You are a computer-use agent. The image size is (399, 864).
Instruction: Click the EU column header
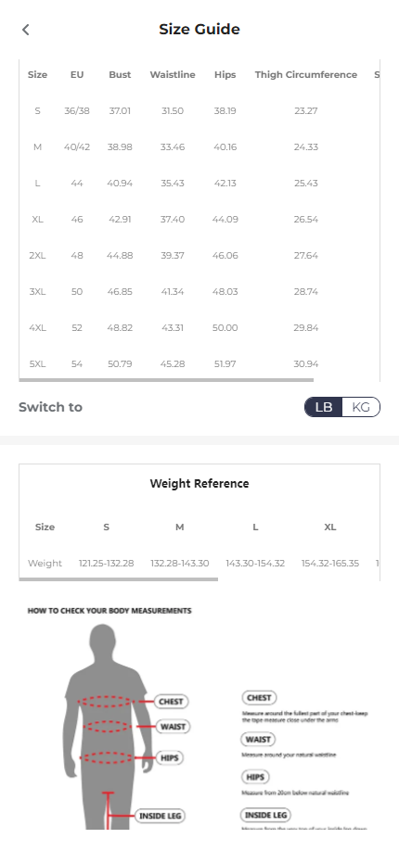(x=77, y=75)
